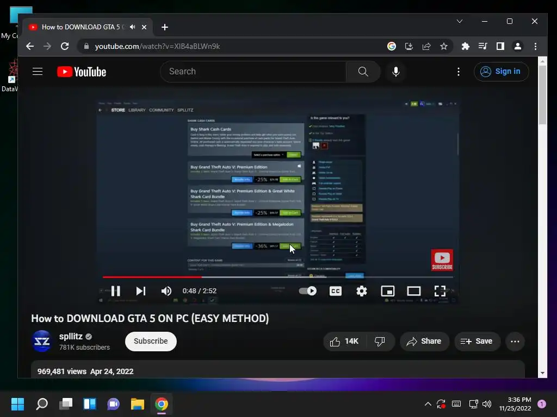Open Windows Start menu
The height and width of the screenshot is (417, 557).
[x=17, y=404]
